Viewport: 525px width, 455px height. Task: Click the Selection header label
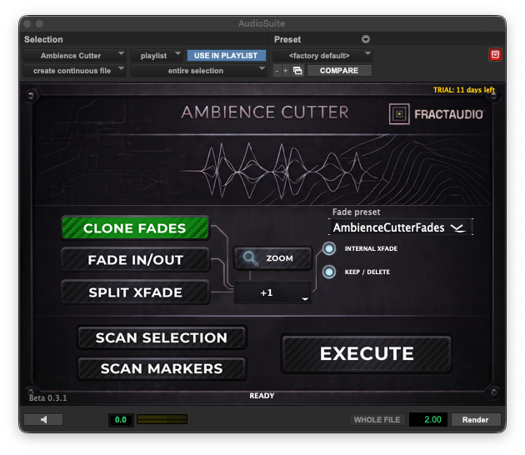coord(43,39)
